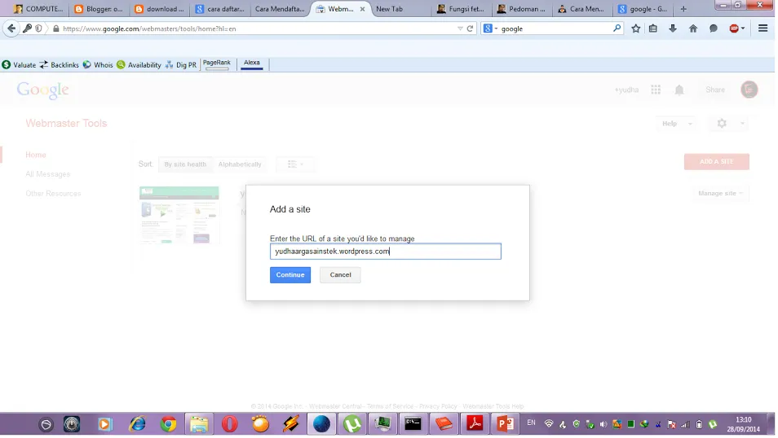Switch to the cara daftar... tab
The image size is (778, 438).
220,9
